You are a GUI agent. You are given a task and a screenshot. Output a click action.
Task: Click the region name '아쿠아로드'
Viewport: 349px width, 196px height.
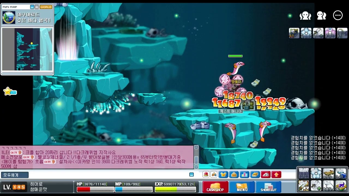pyautogui.click(x=28, y=15)
